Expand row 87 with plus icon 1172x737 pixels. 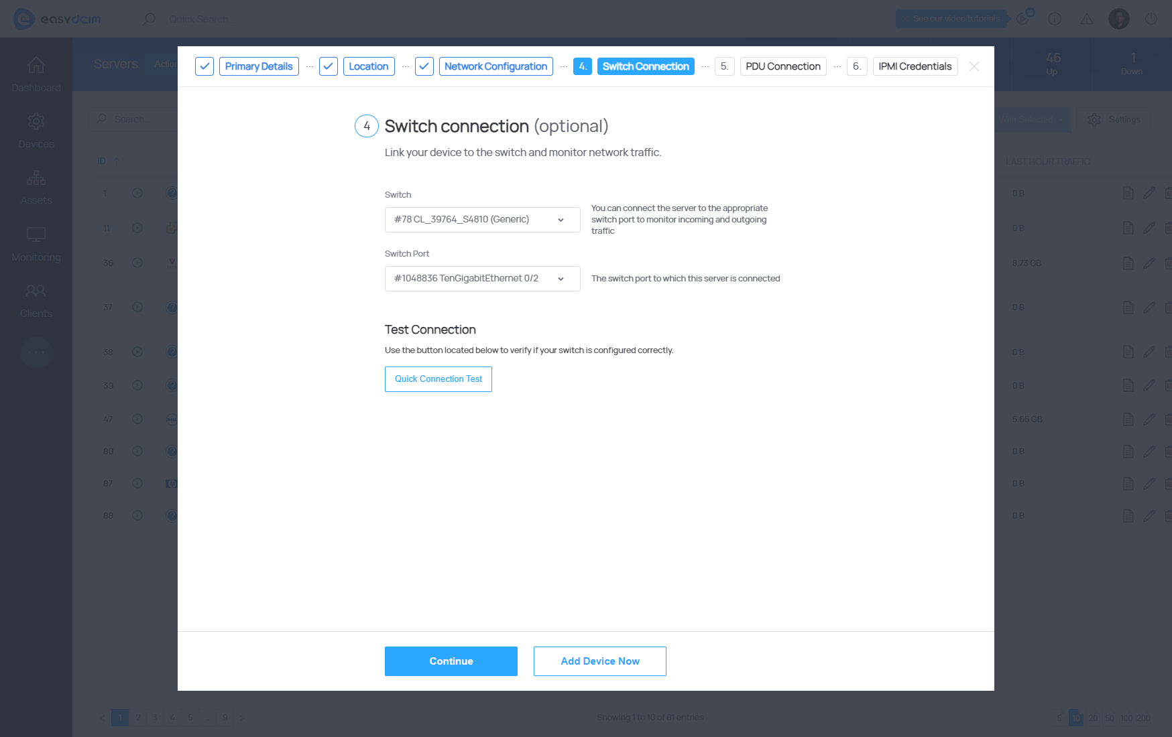point(137,483)
